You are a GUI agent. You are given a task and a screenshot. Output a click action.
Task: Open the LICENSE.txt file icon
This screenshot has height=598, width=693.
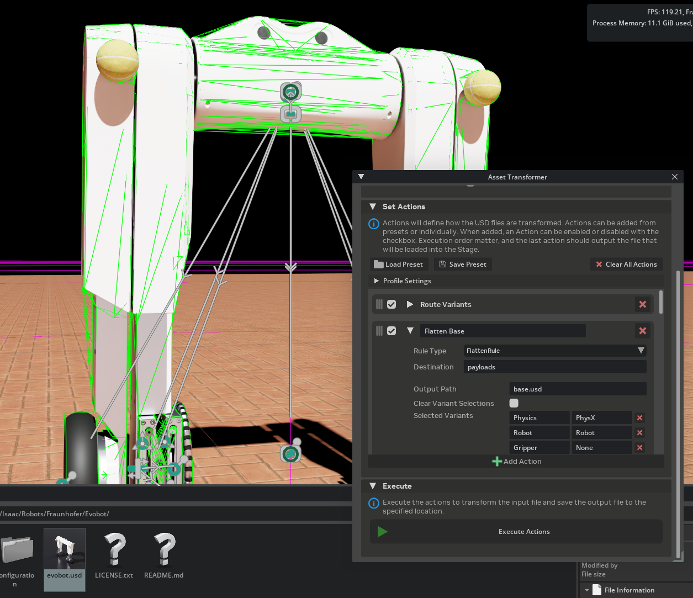tap(114, 551)
